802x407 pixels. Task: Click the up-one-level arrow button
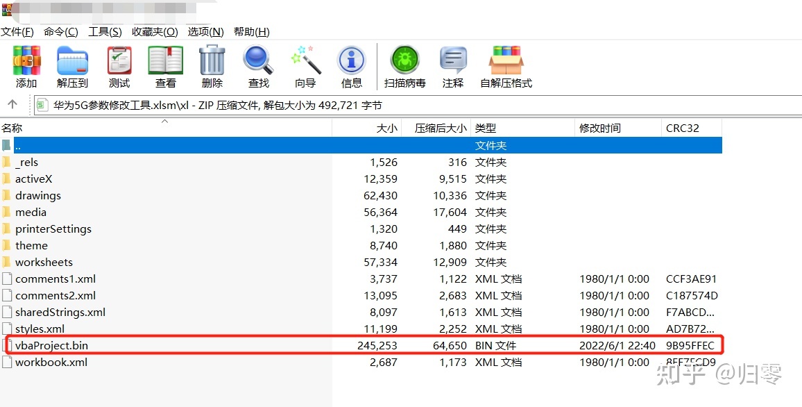[12, 105]
